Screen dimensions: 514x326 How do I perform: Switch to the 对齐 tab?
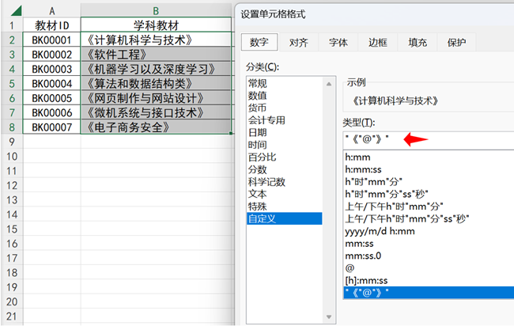298,43
